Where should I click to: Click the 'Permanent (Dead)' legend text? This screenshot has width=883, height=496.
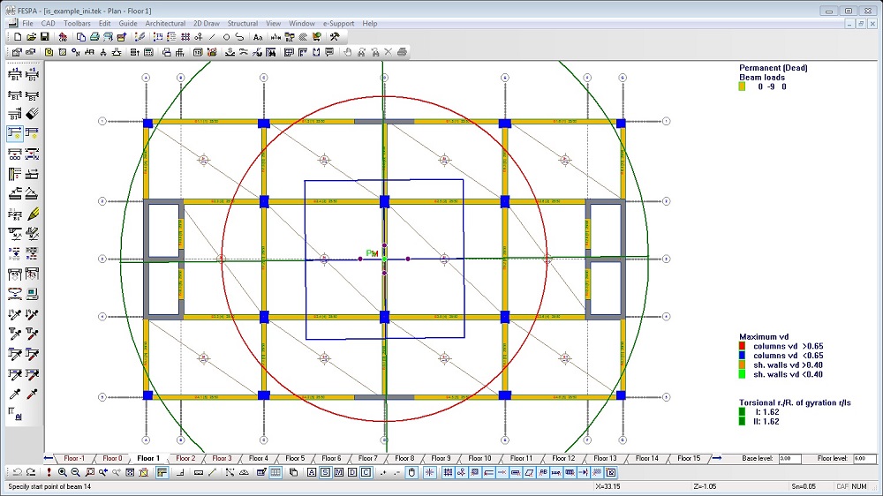tap(774, 68)
